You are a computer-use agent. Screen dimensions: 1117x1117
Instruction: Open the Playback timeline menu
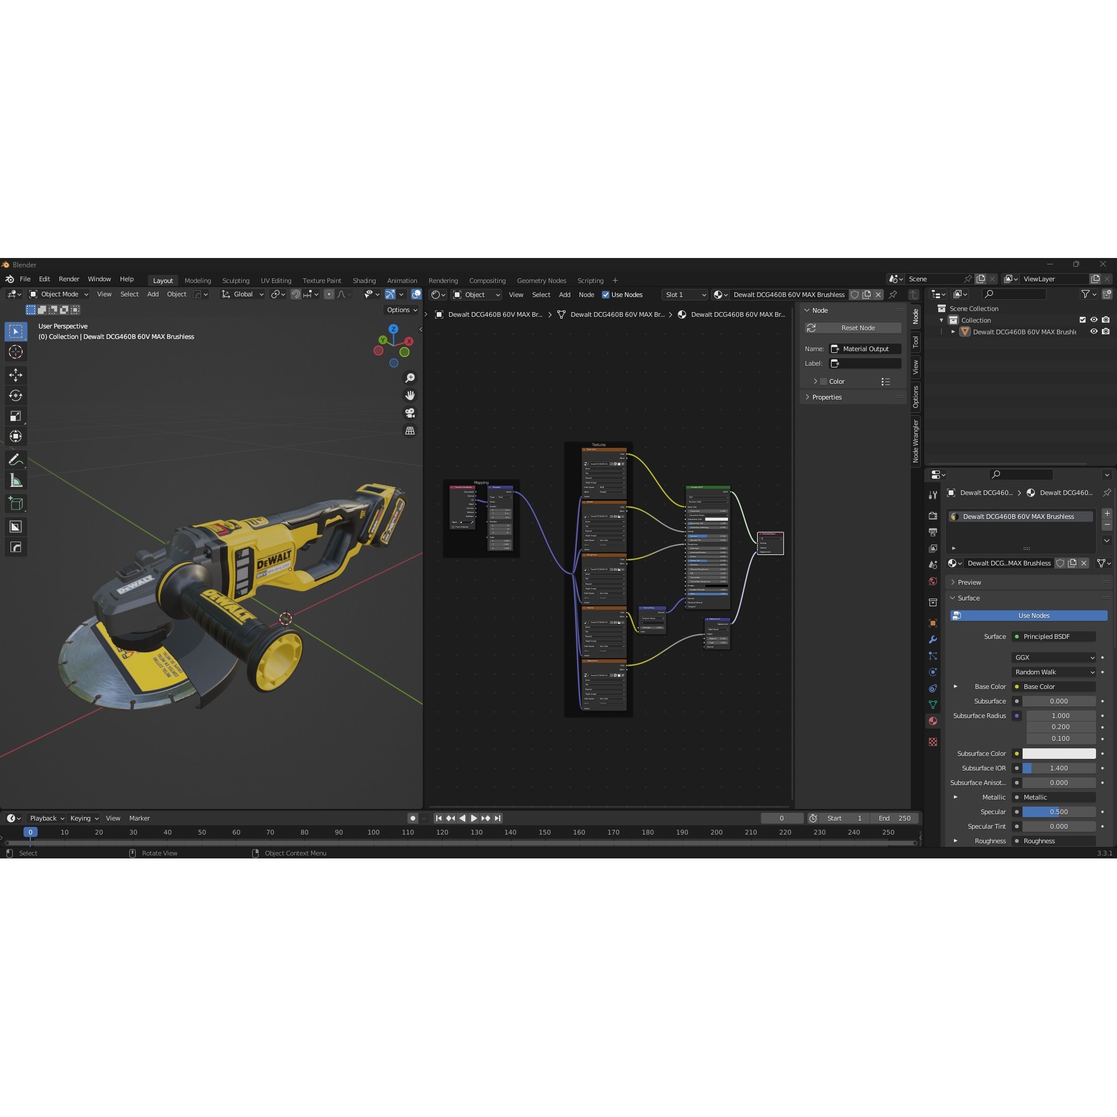pyautogui.click(x=47, y=818)
